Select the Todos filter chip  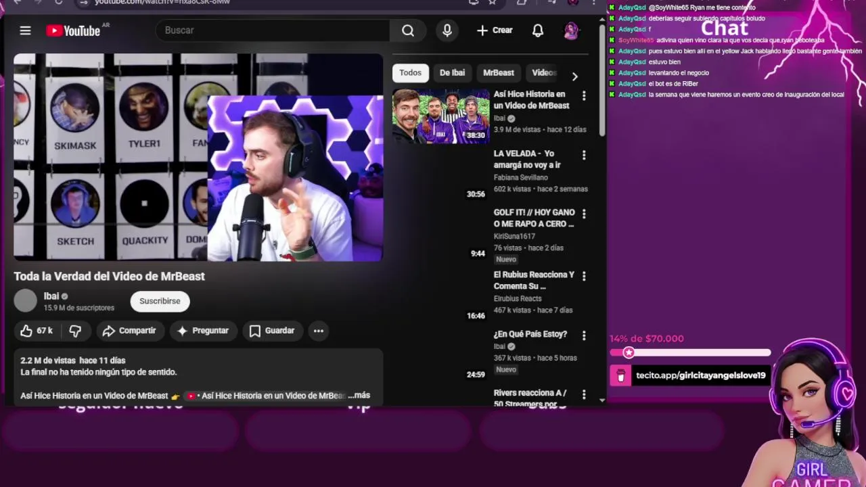[x=410, y=73]
